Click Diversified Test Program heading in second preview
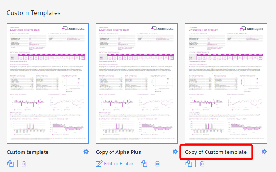276x172 pixels. (117, 31)
